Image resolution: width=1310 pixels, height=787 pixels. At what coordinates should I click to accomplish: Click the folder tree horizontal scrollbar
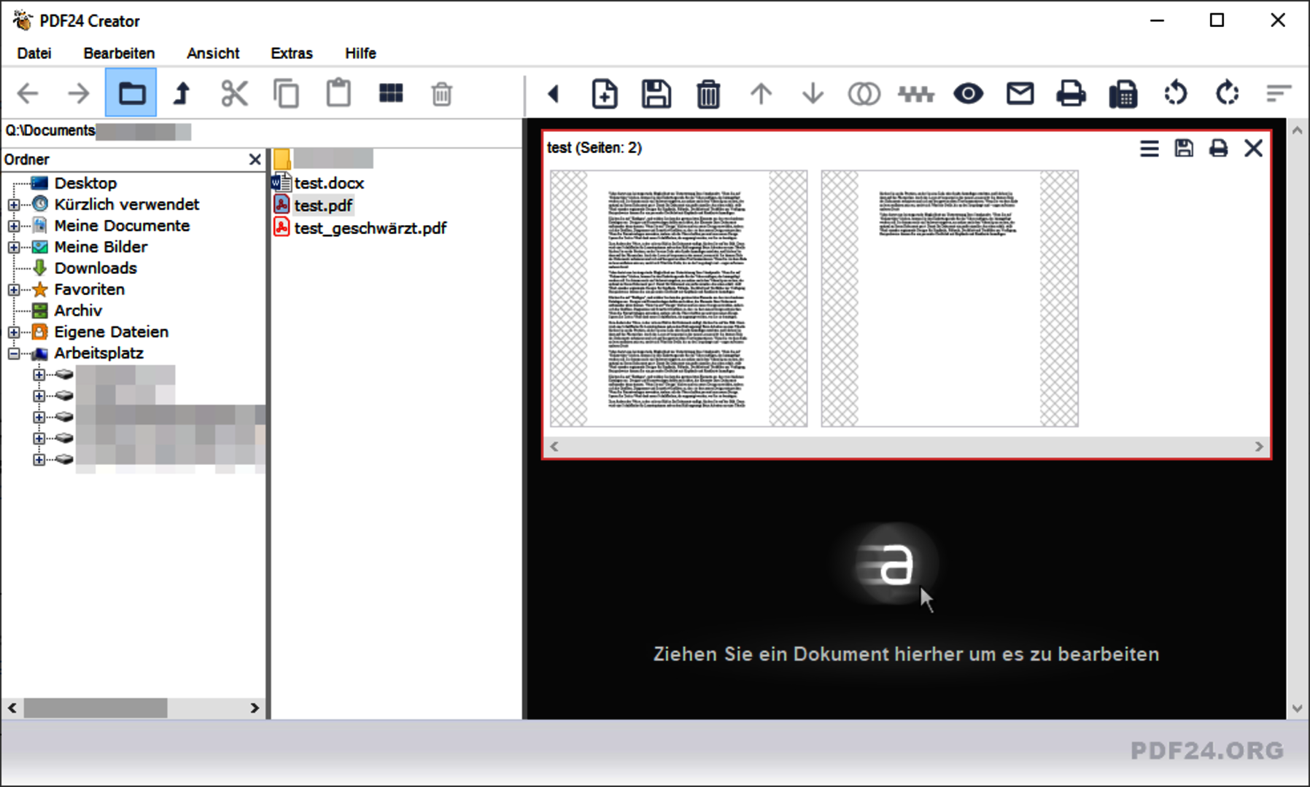pos(96,708)
